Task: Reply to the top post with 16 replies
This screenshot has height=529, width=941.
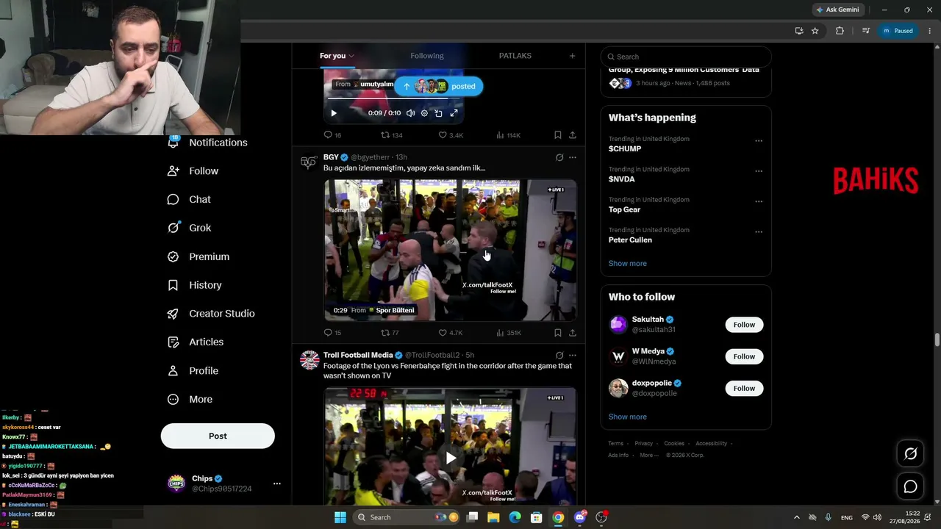Action: tap(328, 135)
